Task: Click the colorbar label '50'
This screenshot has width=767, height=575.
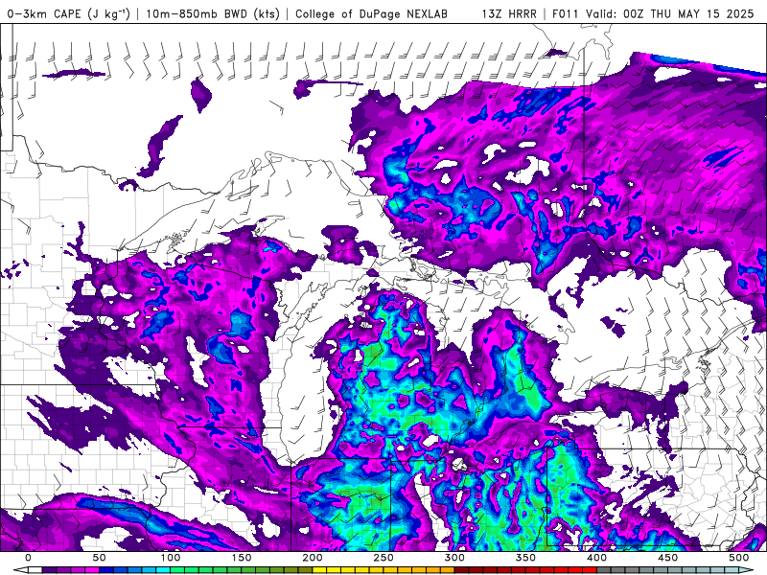Action: [x=100, y=558]
